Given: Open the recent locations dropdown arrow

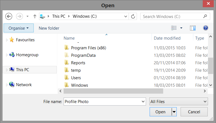Looking at the screenshot, I should (x=27, y=16).
